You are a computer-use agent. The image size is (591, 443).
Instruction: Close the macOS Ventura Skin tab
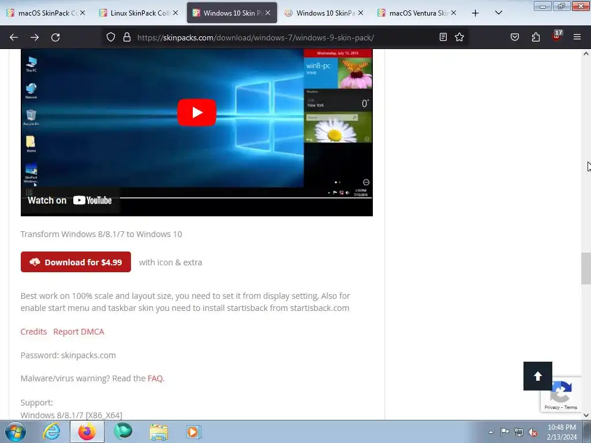454,13
